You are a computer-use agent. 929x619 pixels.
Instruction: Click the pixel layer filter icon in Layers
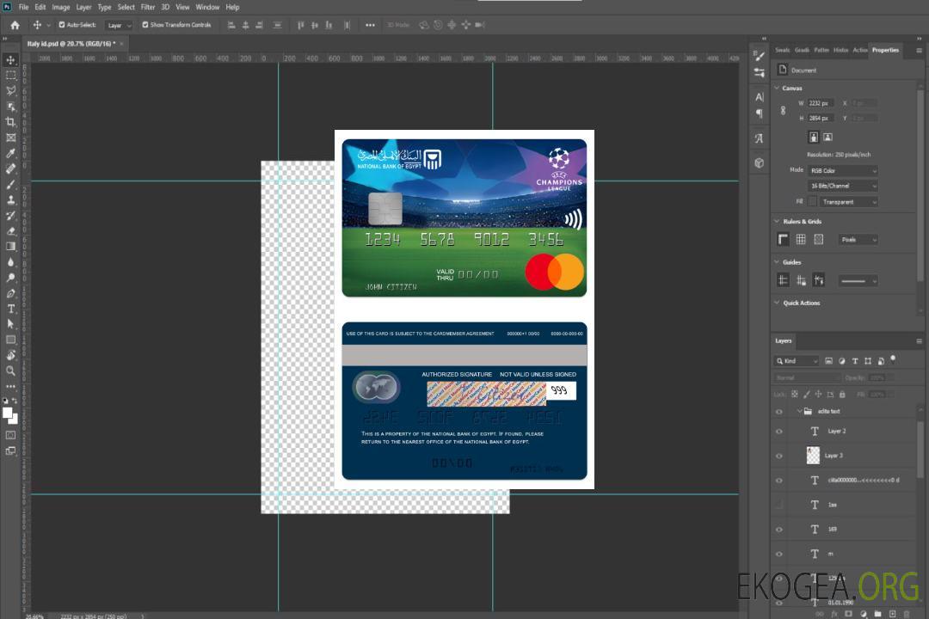pyautogui.click(x=829, y=361)
